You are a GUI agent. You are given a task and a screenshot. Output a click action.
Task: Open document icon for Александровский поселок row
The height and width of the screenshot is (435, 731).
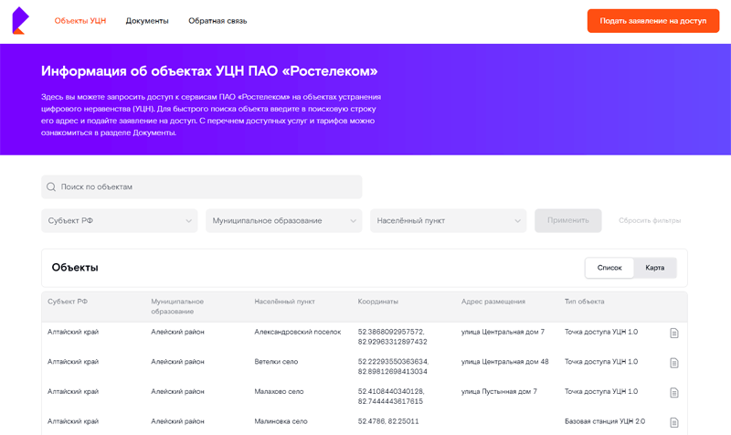(x=674, y=333)
